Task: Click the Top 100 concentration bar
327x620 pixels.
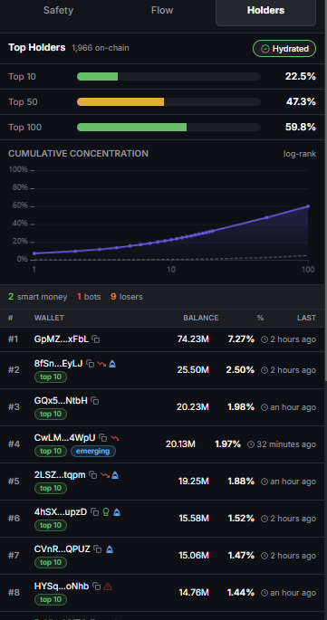Action: [168, 127]
